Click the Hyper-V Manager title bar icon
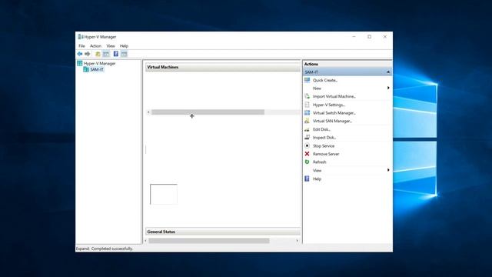This screenshot has width=492, height=277. pyautogui.click(x=80, y=37)
